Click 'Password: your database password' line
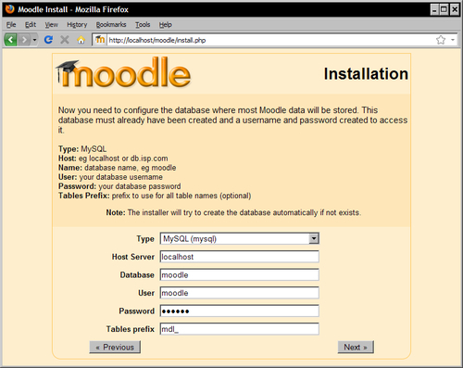The height and width of the screenshot is (368, 463). pyautogui.click(x=119, y=186)
